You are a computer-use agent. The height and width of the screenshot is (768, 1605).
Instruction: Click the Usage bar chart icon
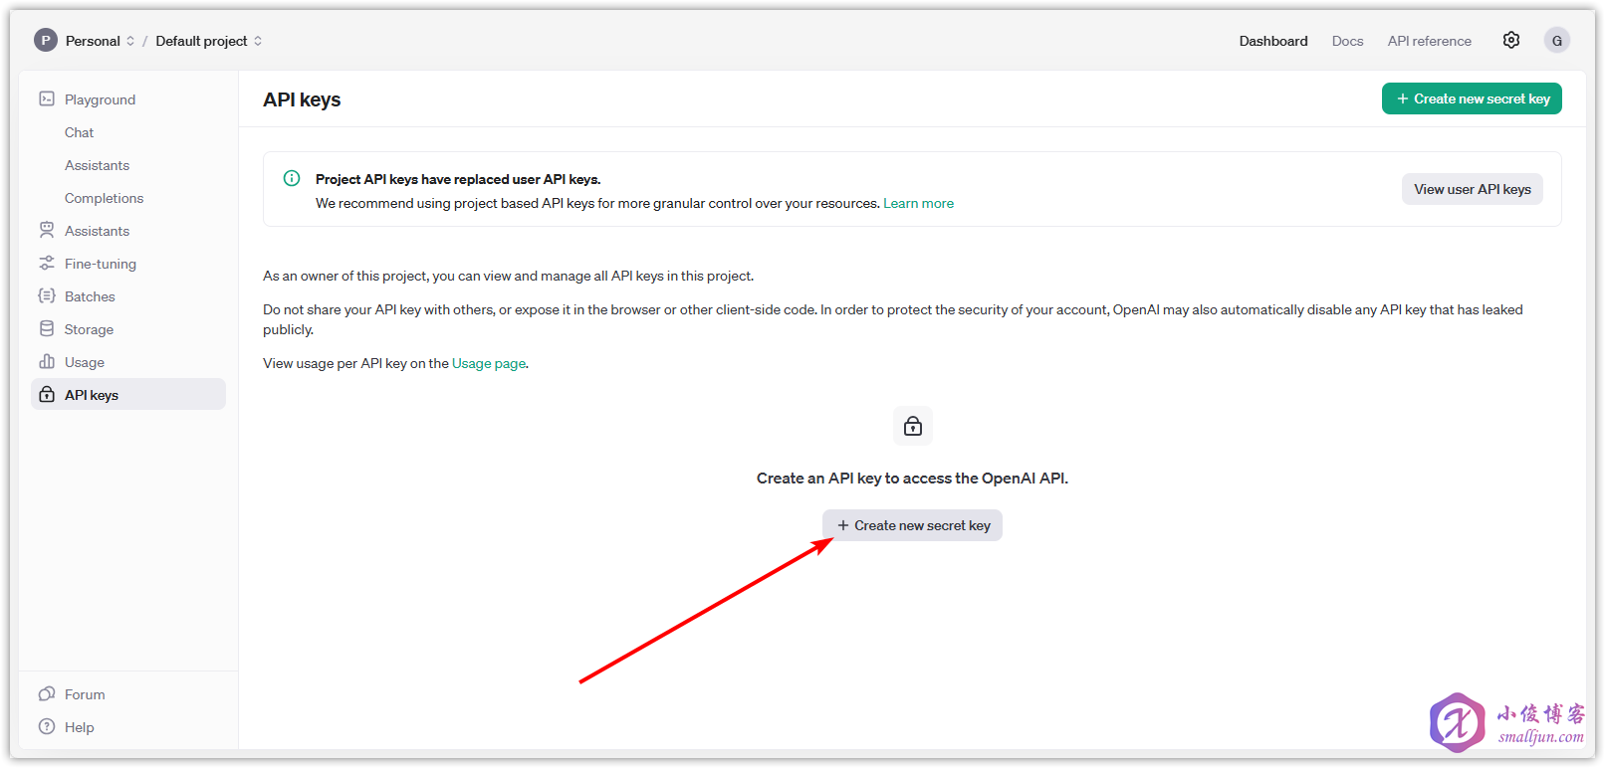tap(47, 361)
